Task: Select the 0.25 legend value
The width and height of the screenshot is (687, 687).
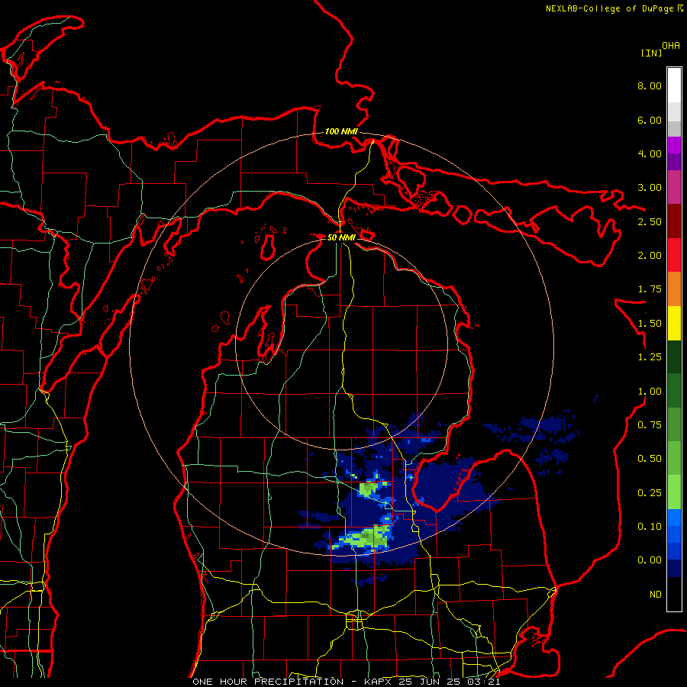Action: coord(650,493)
